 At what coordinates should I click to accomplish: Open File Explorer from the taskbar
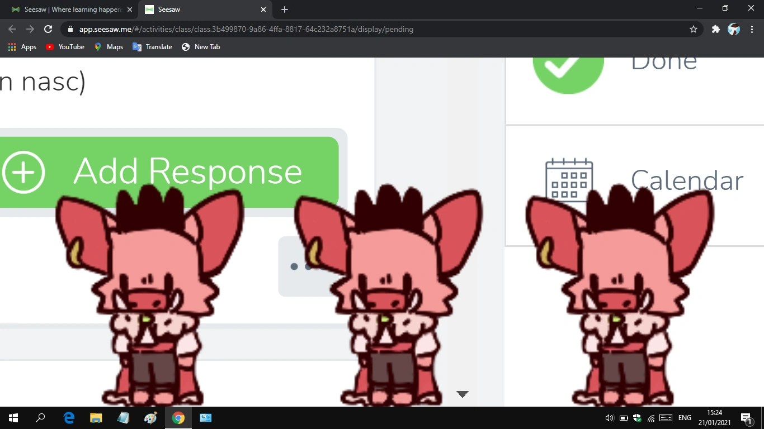point(96,418)
